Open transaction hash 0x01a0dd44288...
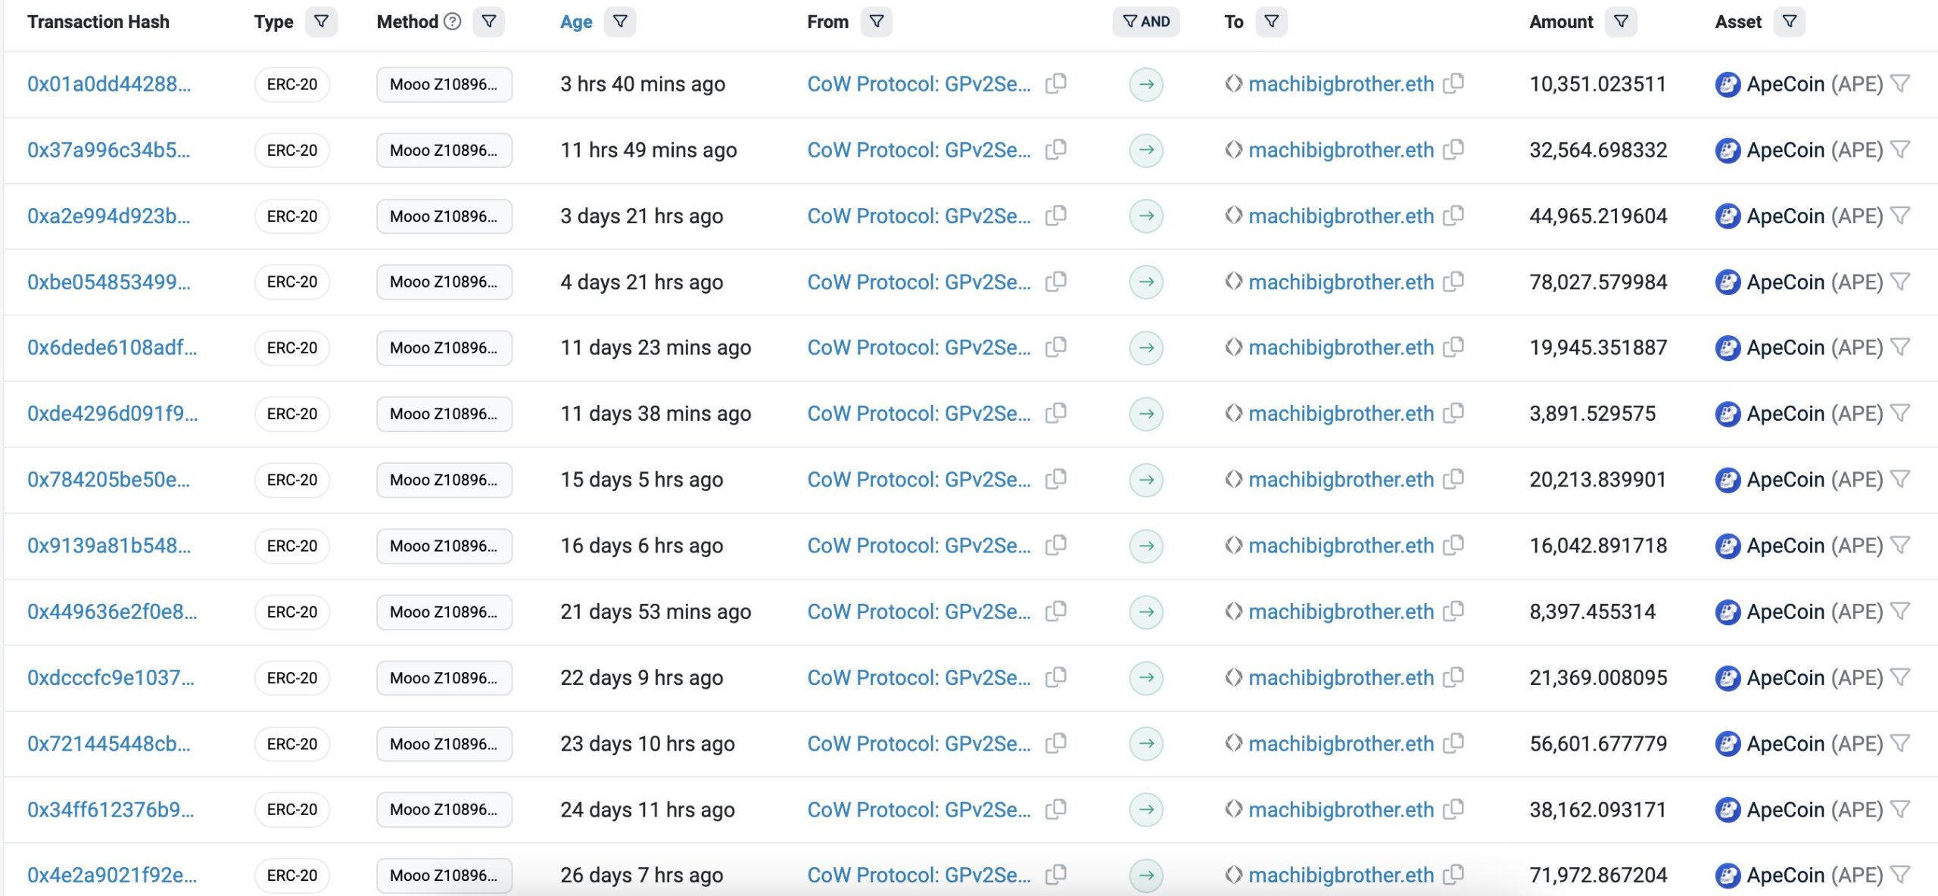Screen dimensions: 1938x896 point(109,83)
